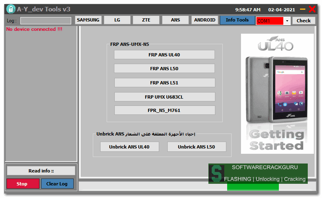This screenshot has width=322, height=198.
Task: Expand the COM1 port dropdown arrow
Action: [x=287, y=21]
